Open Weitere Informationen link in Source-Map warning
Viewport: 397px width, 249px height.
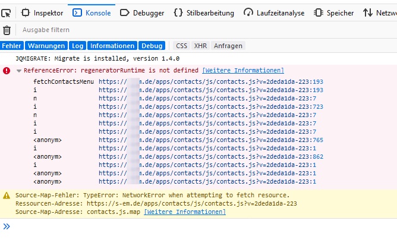click(185, 212)
